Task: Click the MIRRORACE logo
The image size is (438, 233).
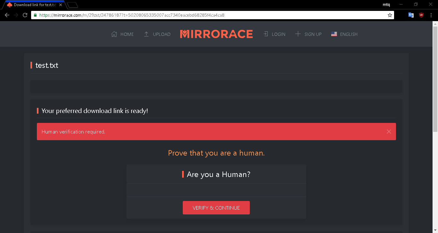Action: [x=216, y=34]
